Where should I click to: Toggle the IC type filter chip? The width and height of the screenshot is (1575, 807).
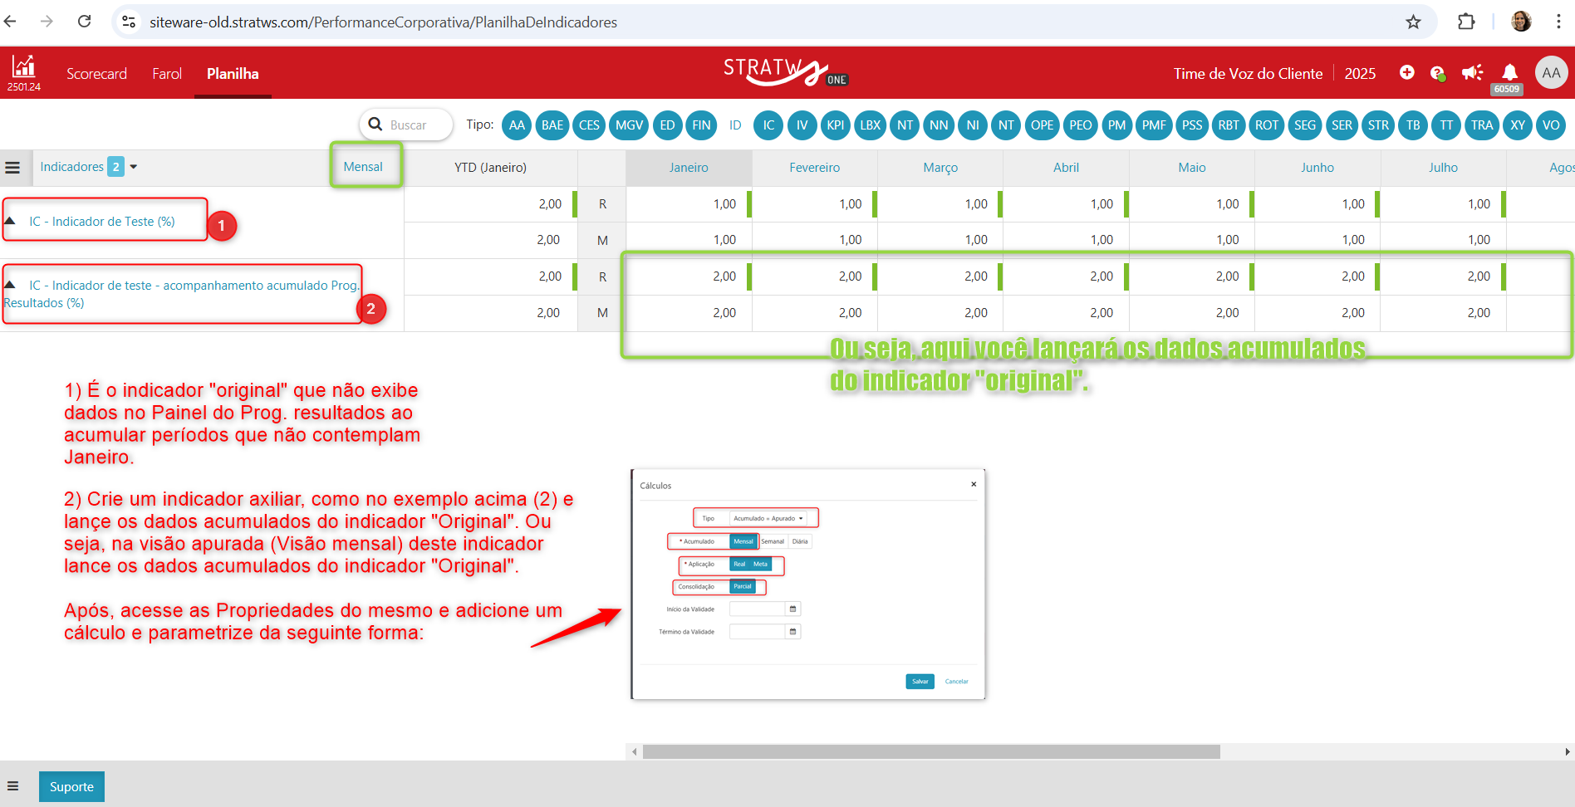[769, 125]
